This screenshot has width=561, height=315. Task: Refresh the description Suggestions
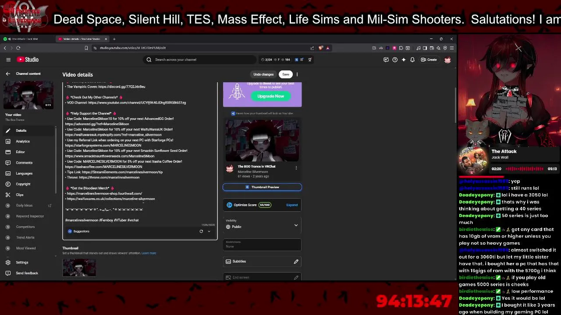click(x=201, y=231)
